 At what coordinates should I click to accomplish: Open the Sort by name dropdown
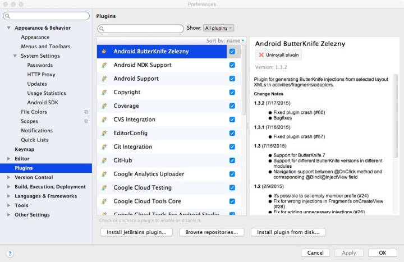(x=225, y=41)
